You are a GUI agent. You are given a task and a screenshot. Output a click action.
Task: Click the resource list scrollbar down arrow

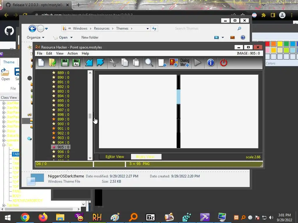[90, 158]
